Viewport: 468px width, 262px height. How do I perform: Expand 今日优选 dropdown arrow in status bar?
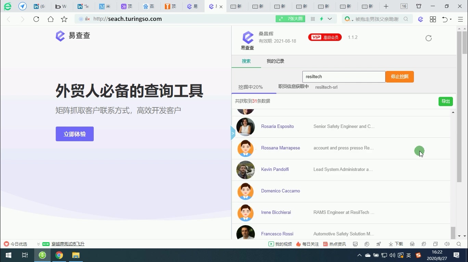[x=38, y=244]
